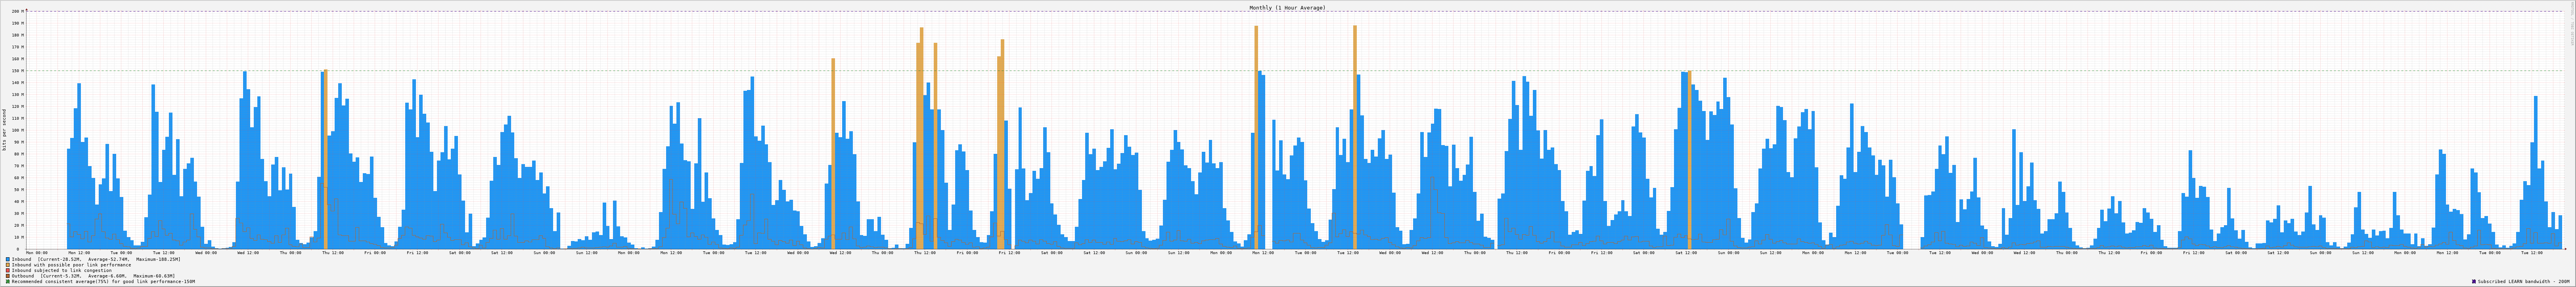Click the brown Outbound legend swatch

(8, 276)
